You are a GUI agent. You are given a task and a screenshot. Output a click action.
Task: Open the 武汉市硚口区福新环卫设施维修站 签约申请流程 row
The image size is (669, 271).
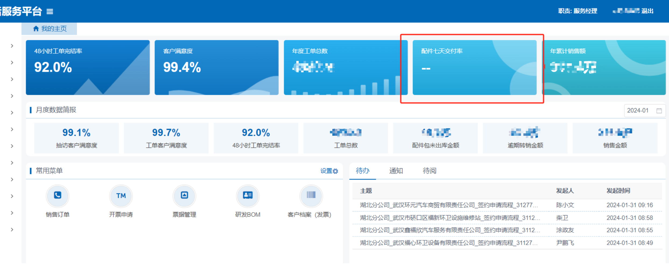(x=507, y=218)
